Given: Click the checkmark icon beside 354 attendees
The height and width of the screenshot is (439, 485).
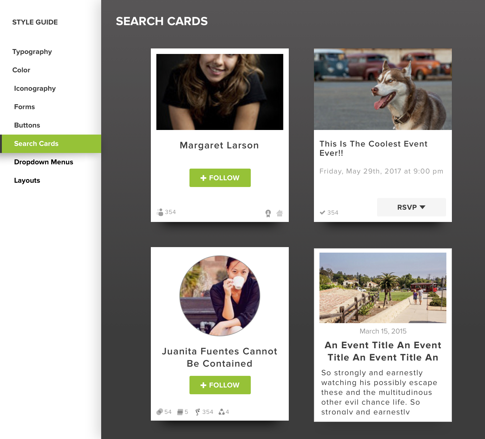Looking at the screenshot, I should tap(323, 212).
